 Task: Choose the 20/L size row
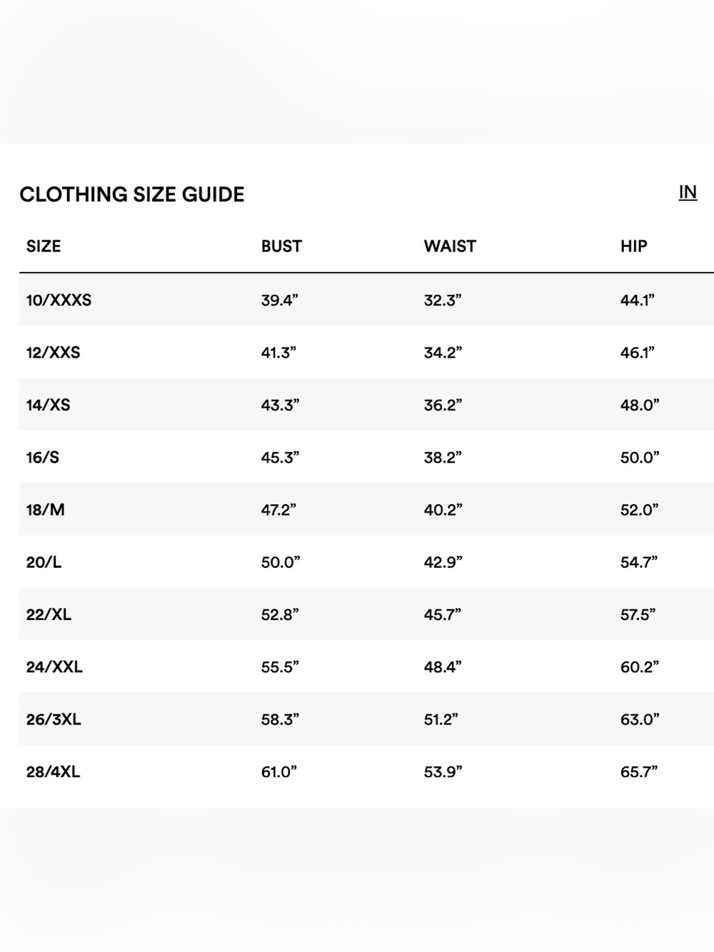coord(366,561)
